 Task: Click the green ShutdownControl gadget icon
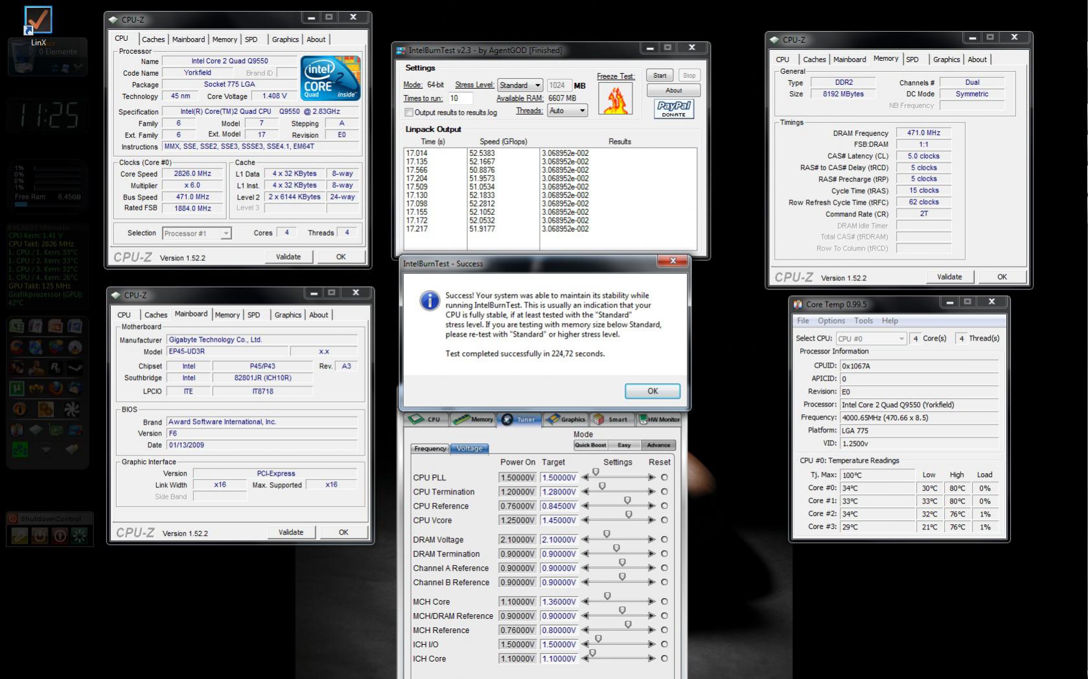pos(80,535)
